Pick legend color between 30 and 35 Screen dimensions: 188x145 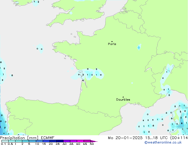(67, 141)
